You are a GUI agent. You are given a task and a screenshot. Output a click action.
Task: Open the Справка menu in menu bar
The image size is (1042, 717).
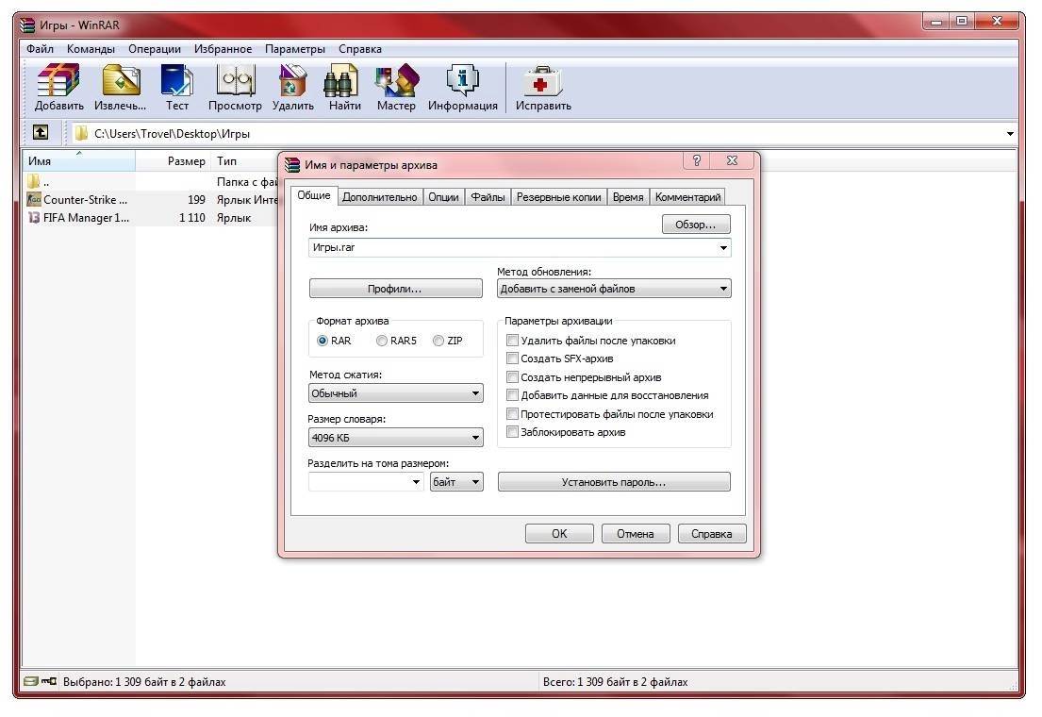[359, 48]
